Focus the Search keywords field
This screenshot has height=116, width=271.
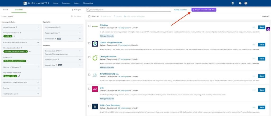(129, 10)
